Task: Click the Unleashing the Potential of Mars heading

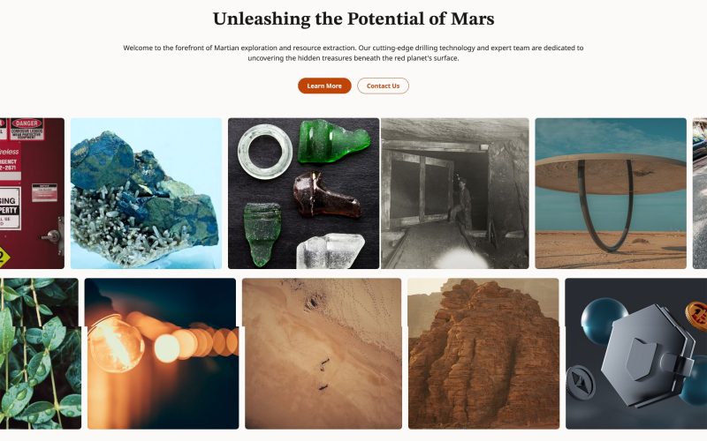Action: pyautogui.click(x=353, y=19)
